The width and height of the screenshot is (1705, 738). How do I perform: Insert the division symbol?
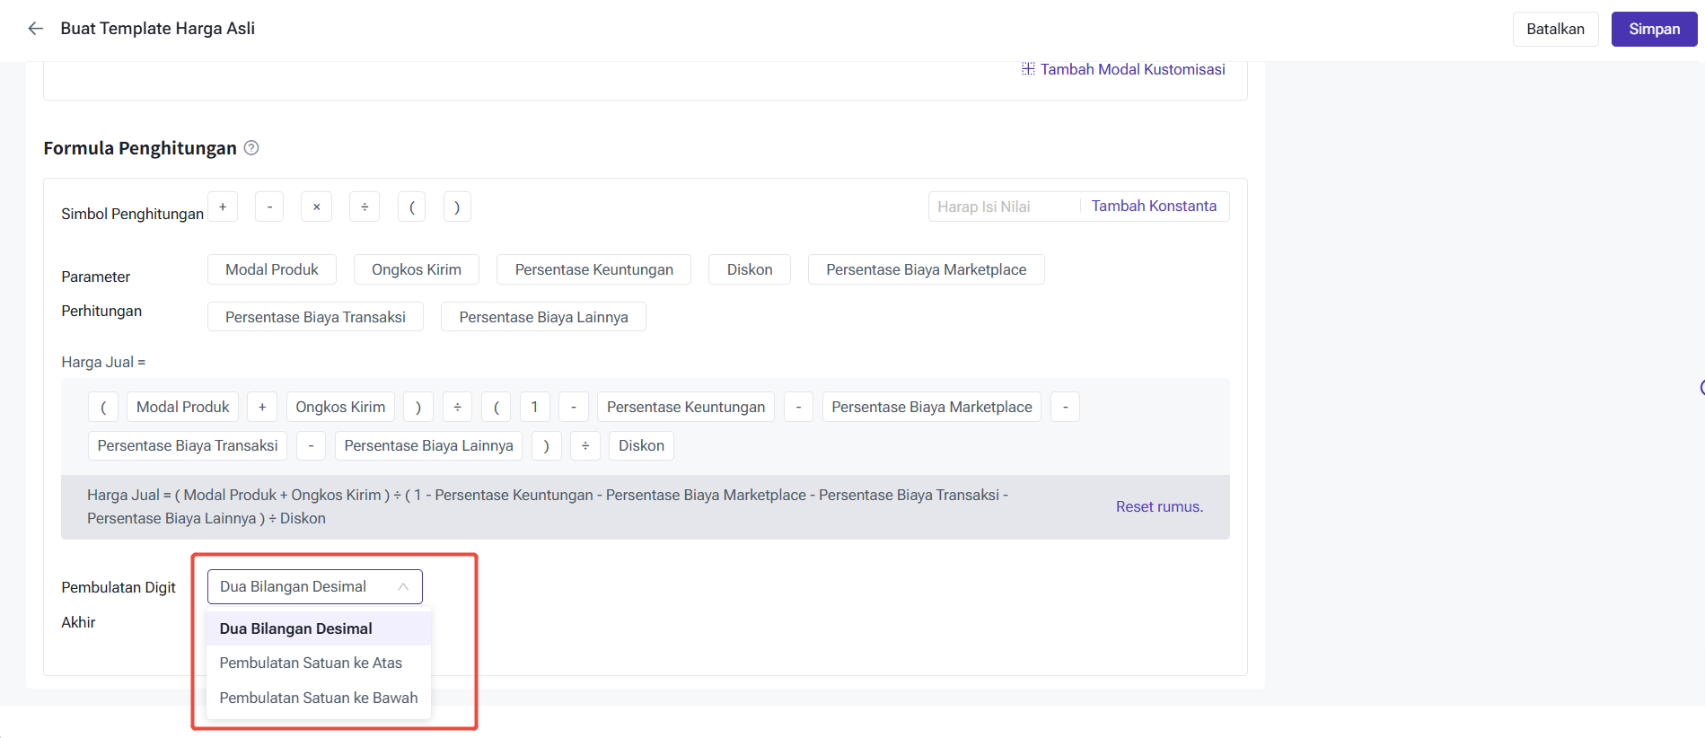365,206
